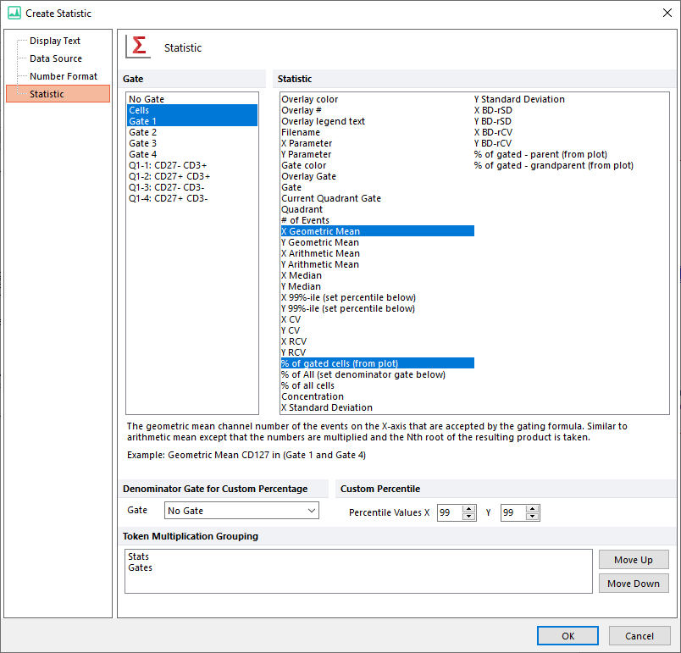Increase Percentile X value
The width and height of the screenshot is (681, 653).
pyautogui.click(x=468, y=508)
